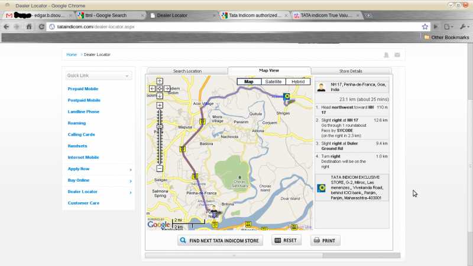Open the Prepaid Mobile link
Screen dimensions: 473x266
(x=83, y=89)
